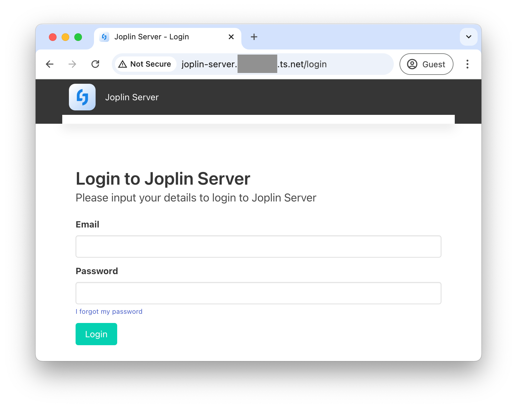Click the Joplin favicon on the browser tab
517x408 pixels.
pyautogui.click(x=104, y=37)
